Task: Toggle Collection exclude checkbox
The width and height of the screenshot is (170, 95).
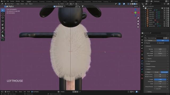Action: [x=162, y=8]
